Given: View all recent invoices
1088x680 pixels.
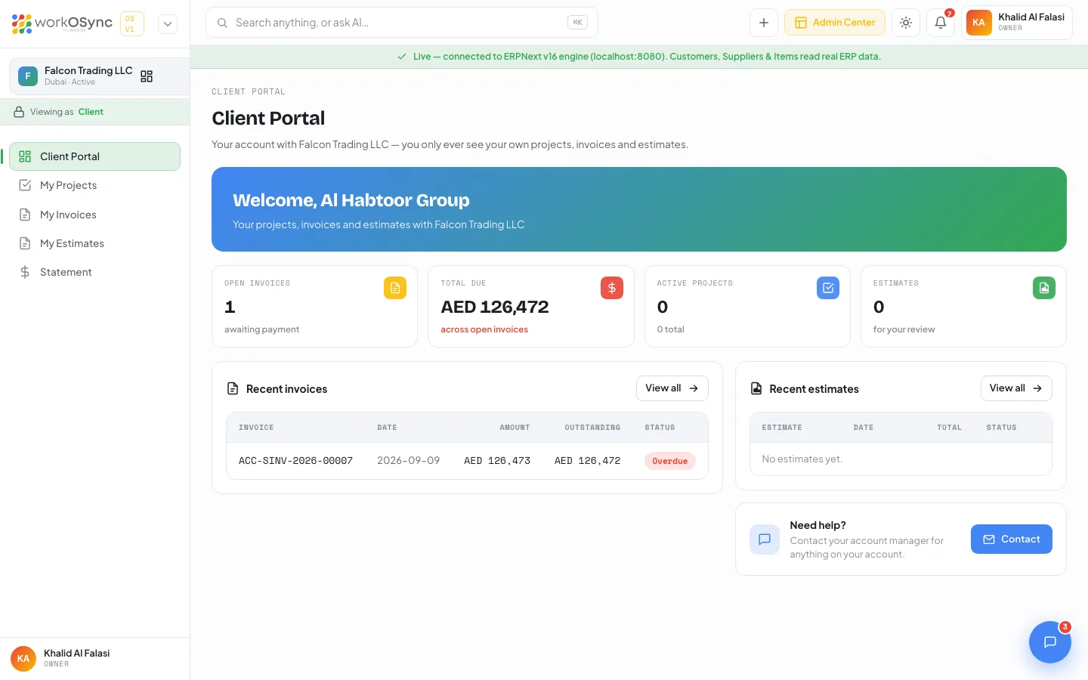Looking at the screenshot, I should coord(672,388).
